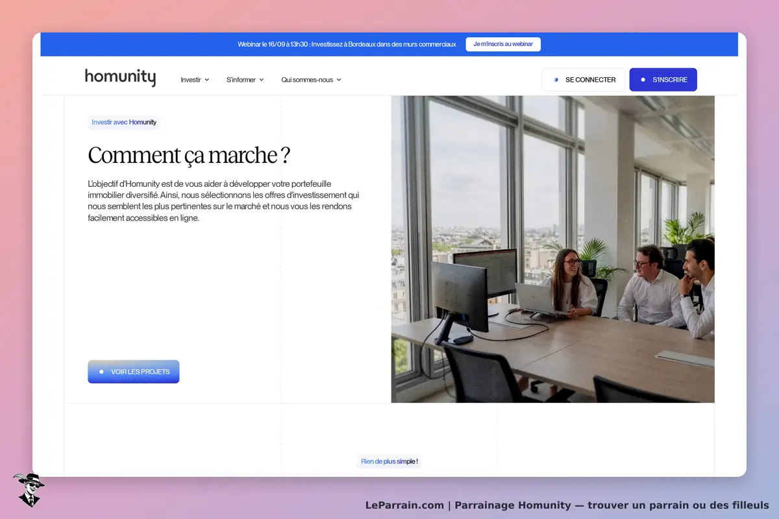Open the Investir menu

coord(195,80)
